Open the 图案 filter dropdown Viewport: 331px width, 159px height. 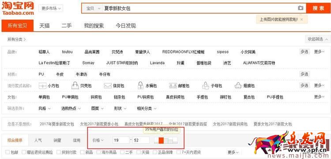[x=98, y=108]
